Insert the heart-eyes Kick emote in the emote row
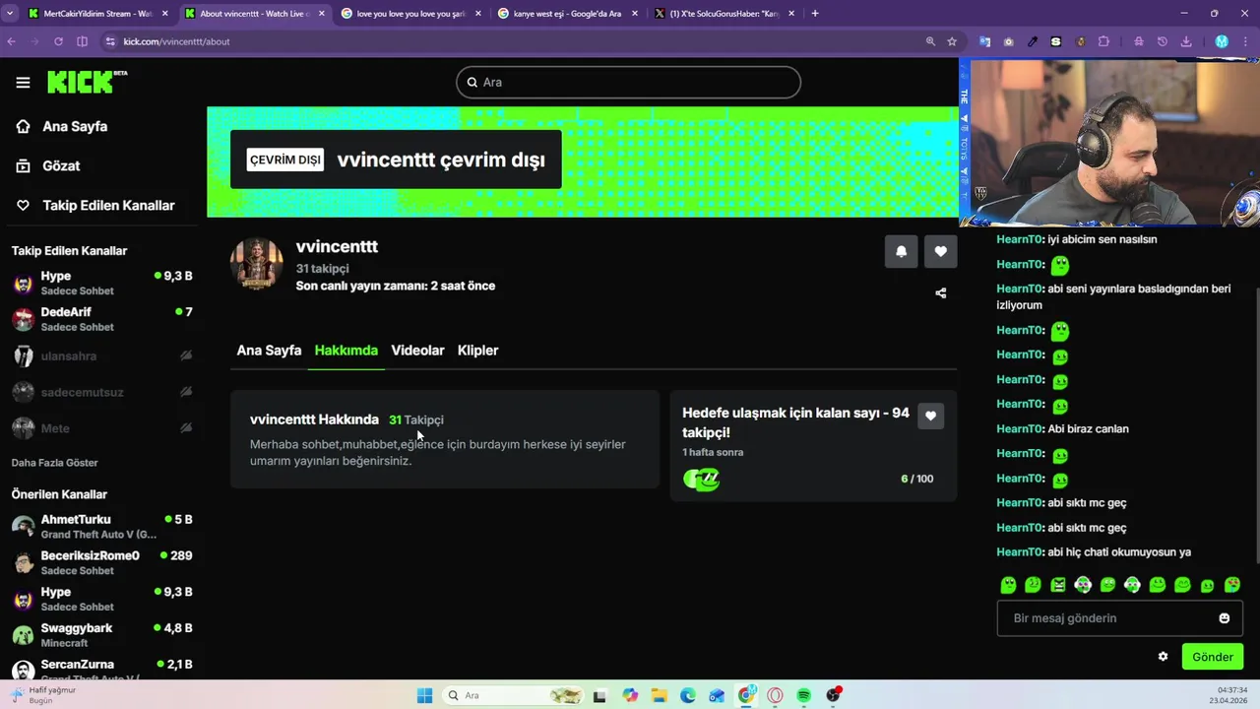This screenshot has width=1260, height=709. 1231,585
